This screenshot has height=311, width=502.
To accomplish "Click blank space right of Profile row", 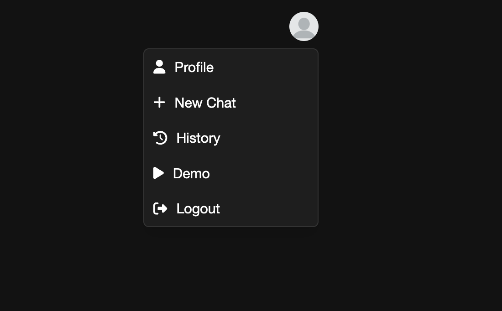I will coord(274,67).
